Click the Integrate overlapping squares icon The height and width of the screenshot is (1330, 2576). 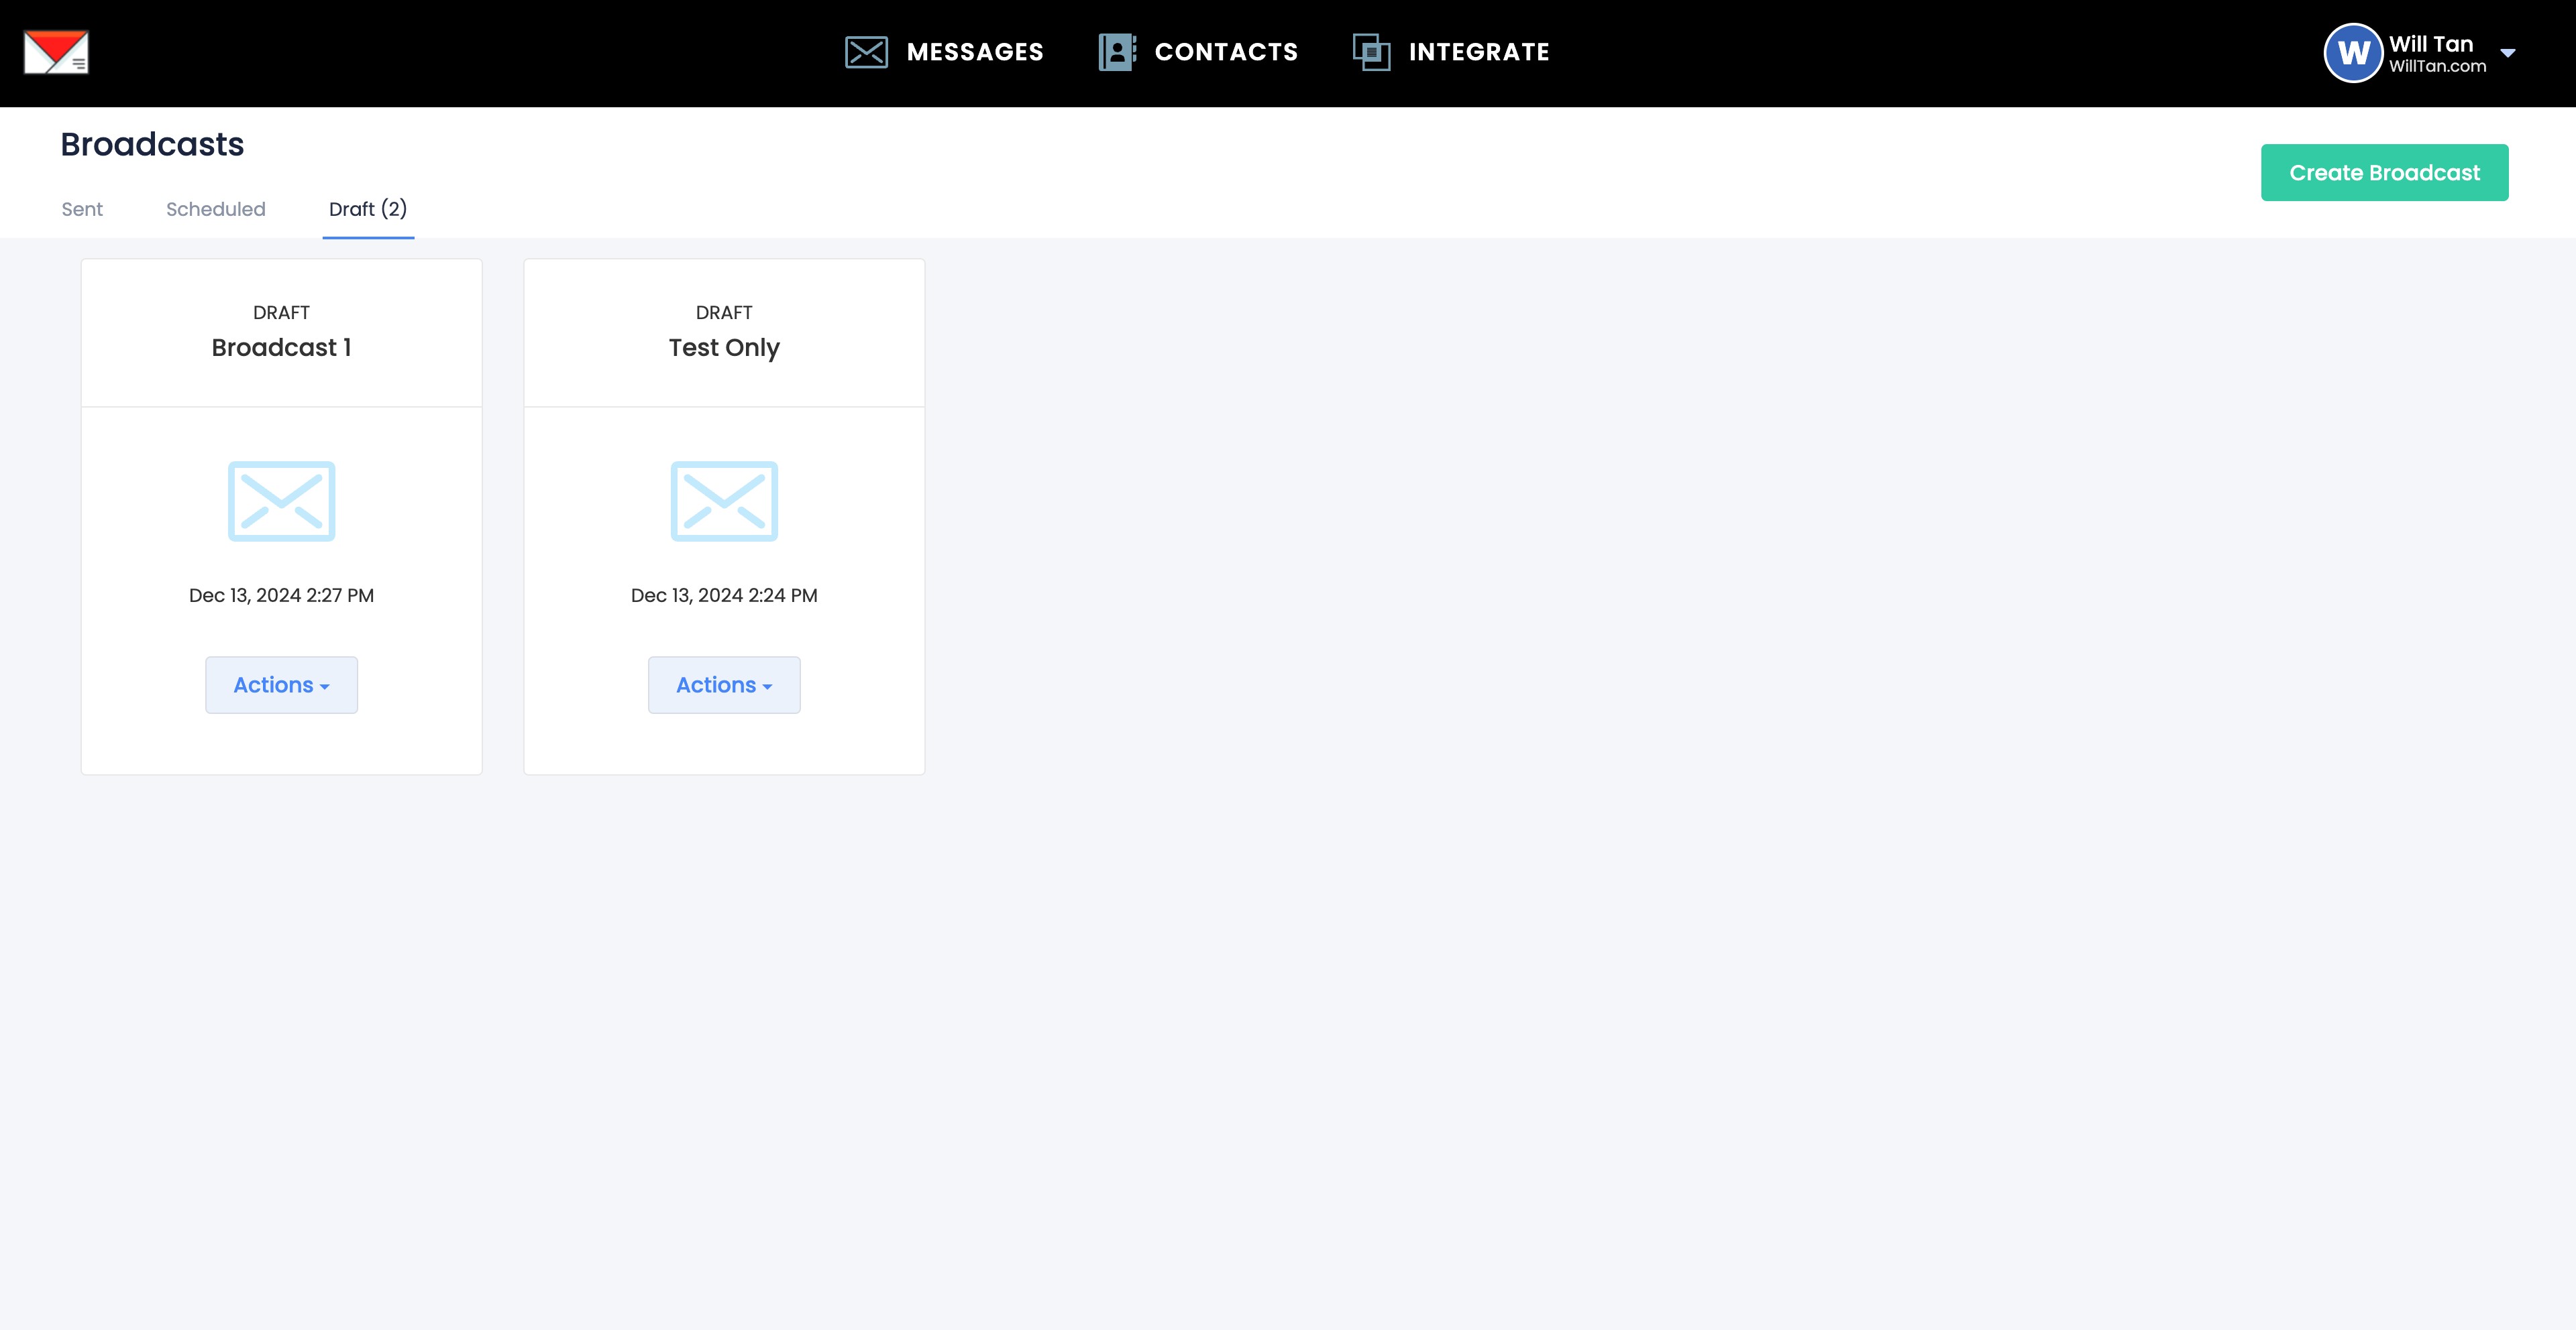coord(1371,52)
